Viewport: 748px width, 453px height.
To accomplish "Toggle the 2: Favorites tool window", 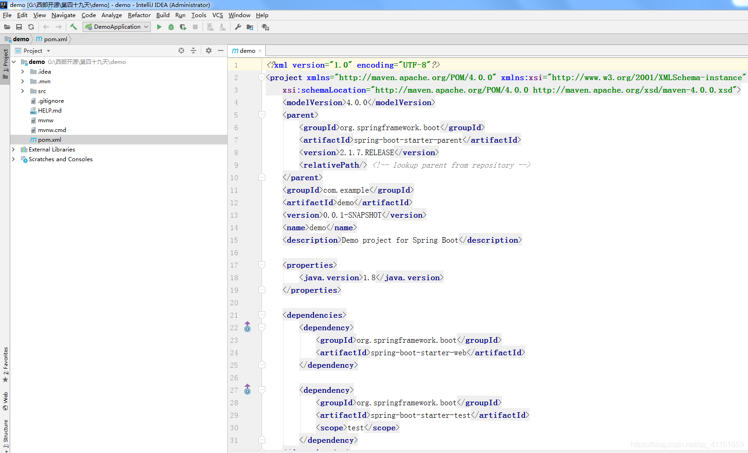I will [6, 365].
